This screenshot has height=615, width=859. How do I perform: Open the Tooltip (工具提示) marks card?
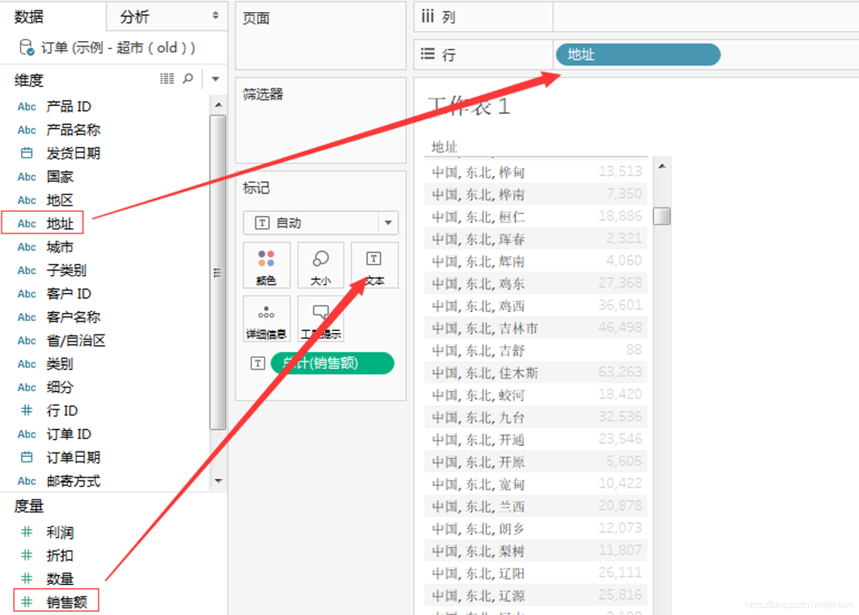click(320, 318)
